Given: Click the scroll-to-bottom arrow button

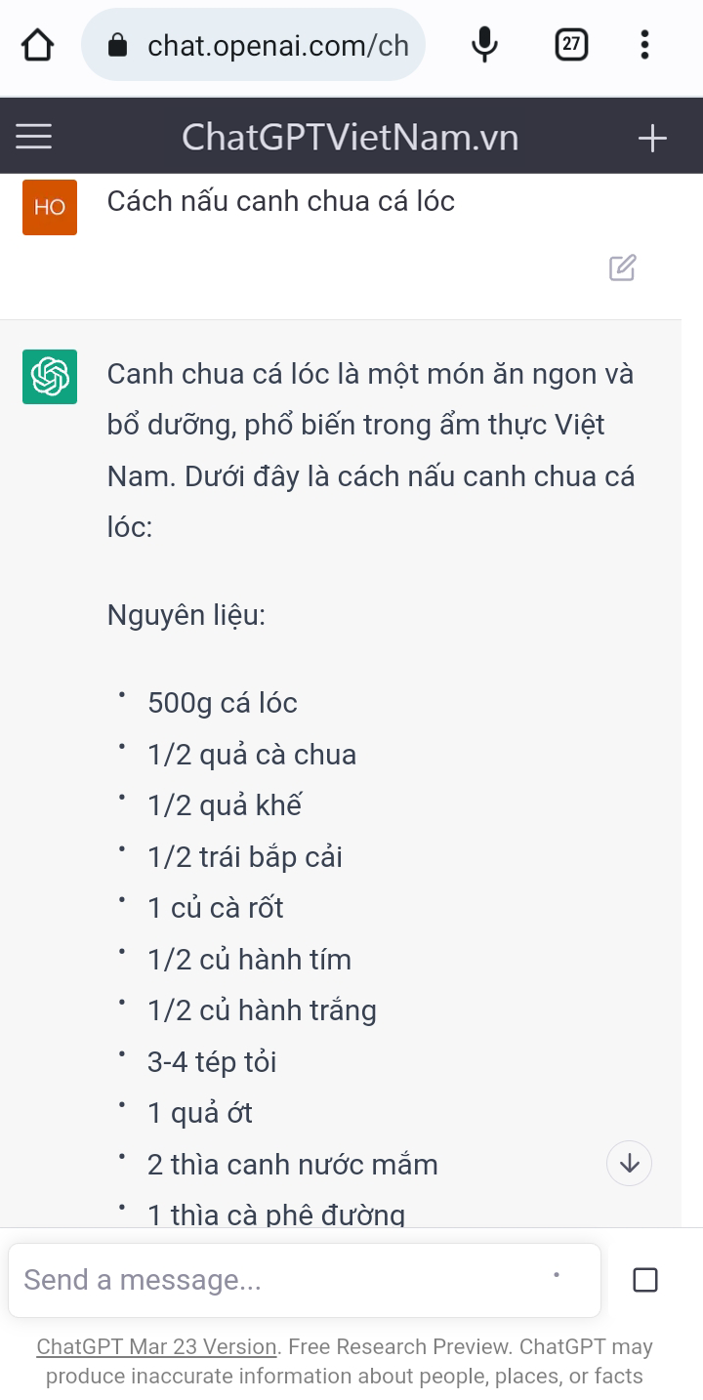Looking at the screenshot, I should tap(630, 1163).
